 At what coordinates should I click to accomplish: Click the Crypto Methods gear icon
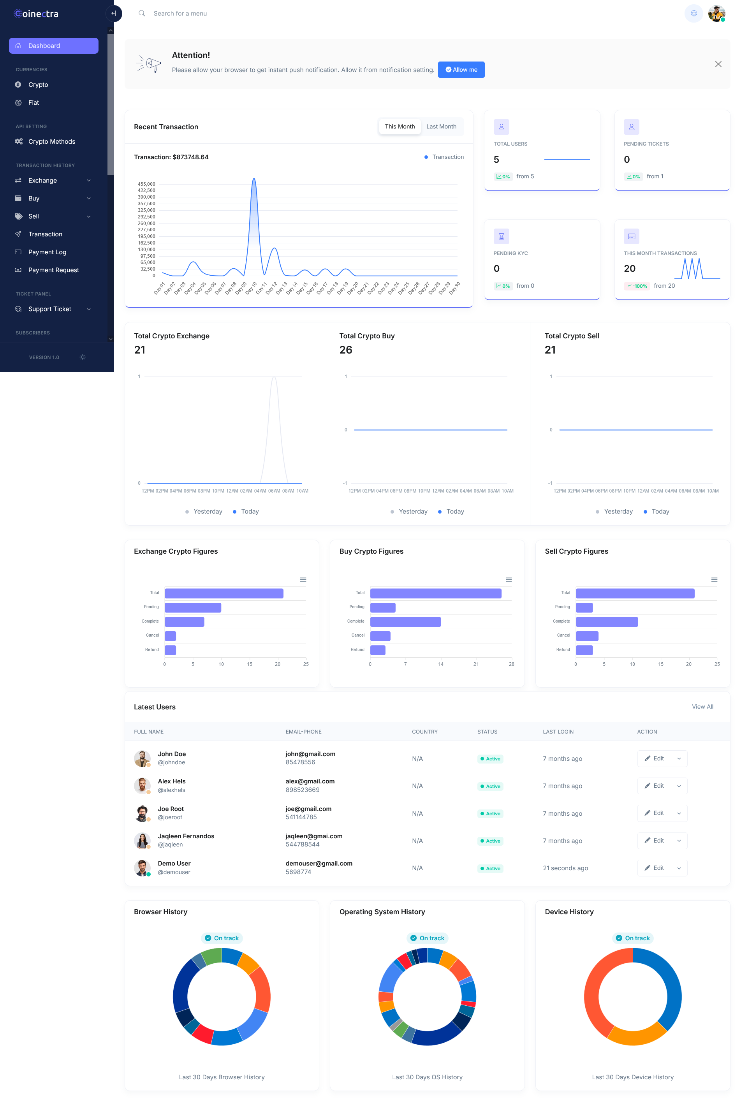pyautogui.click(x=18, y=141)
